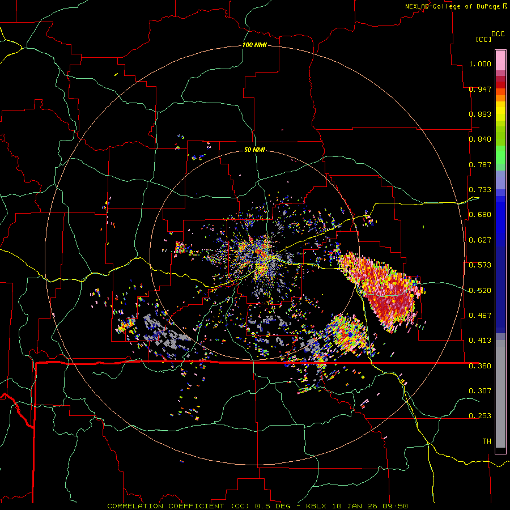The height and width of the screenshot is (510, 510).
Task: Click the 'CORRELATION COEFFICIENT (CC) 0.5 DEG' title text
Action: tap(200, 506)
